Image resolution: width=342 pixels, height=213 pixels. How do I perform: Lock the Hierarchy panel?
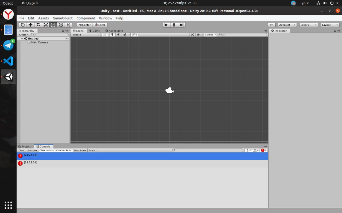pyautogui.click(x=63, y=31)
